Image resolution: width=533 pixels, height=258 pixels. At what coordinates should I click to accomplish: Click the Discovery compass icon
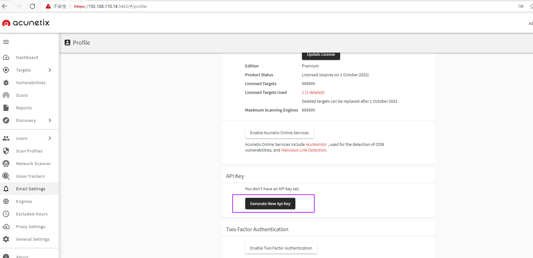pos(6,120)
